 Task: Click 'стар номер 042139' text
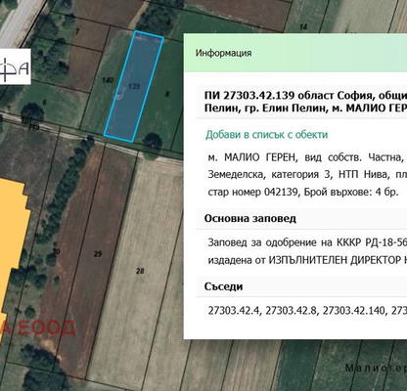253,192
